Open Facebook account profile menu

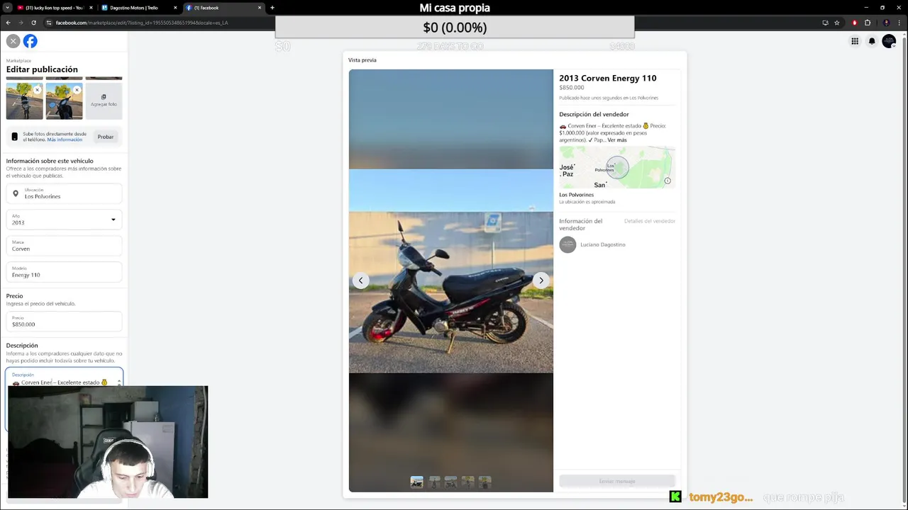889,41
